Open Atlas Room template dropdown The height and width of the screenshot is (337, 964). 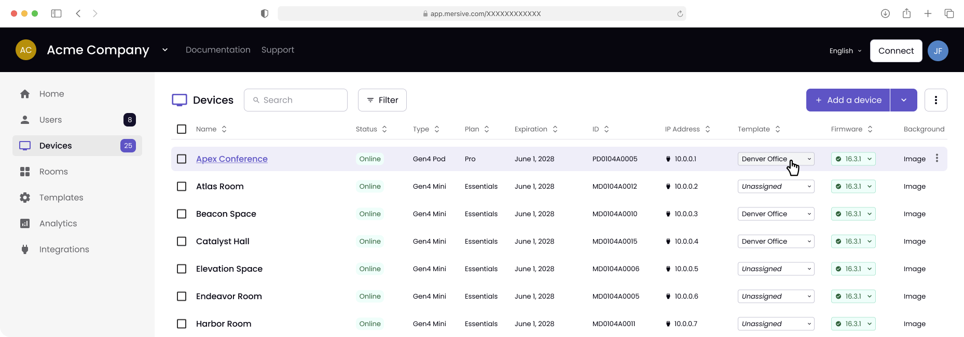pyautogui.click(x=776, y=186)
